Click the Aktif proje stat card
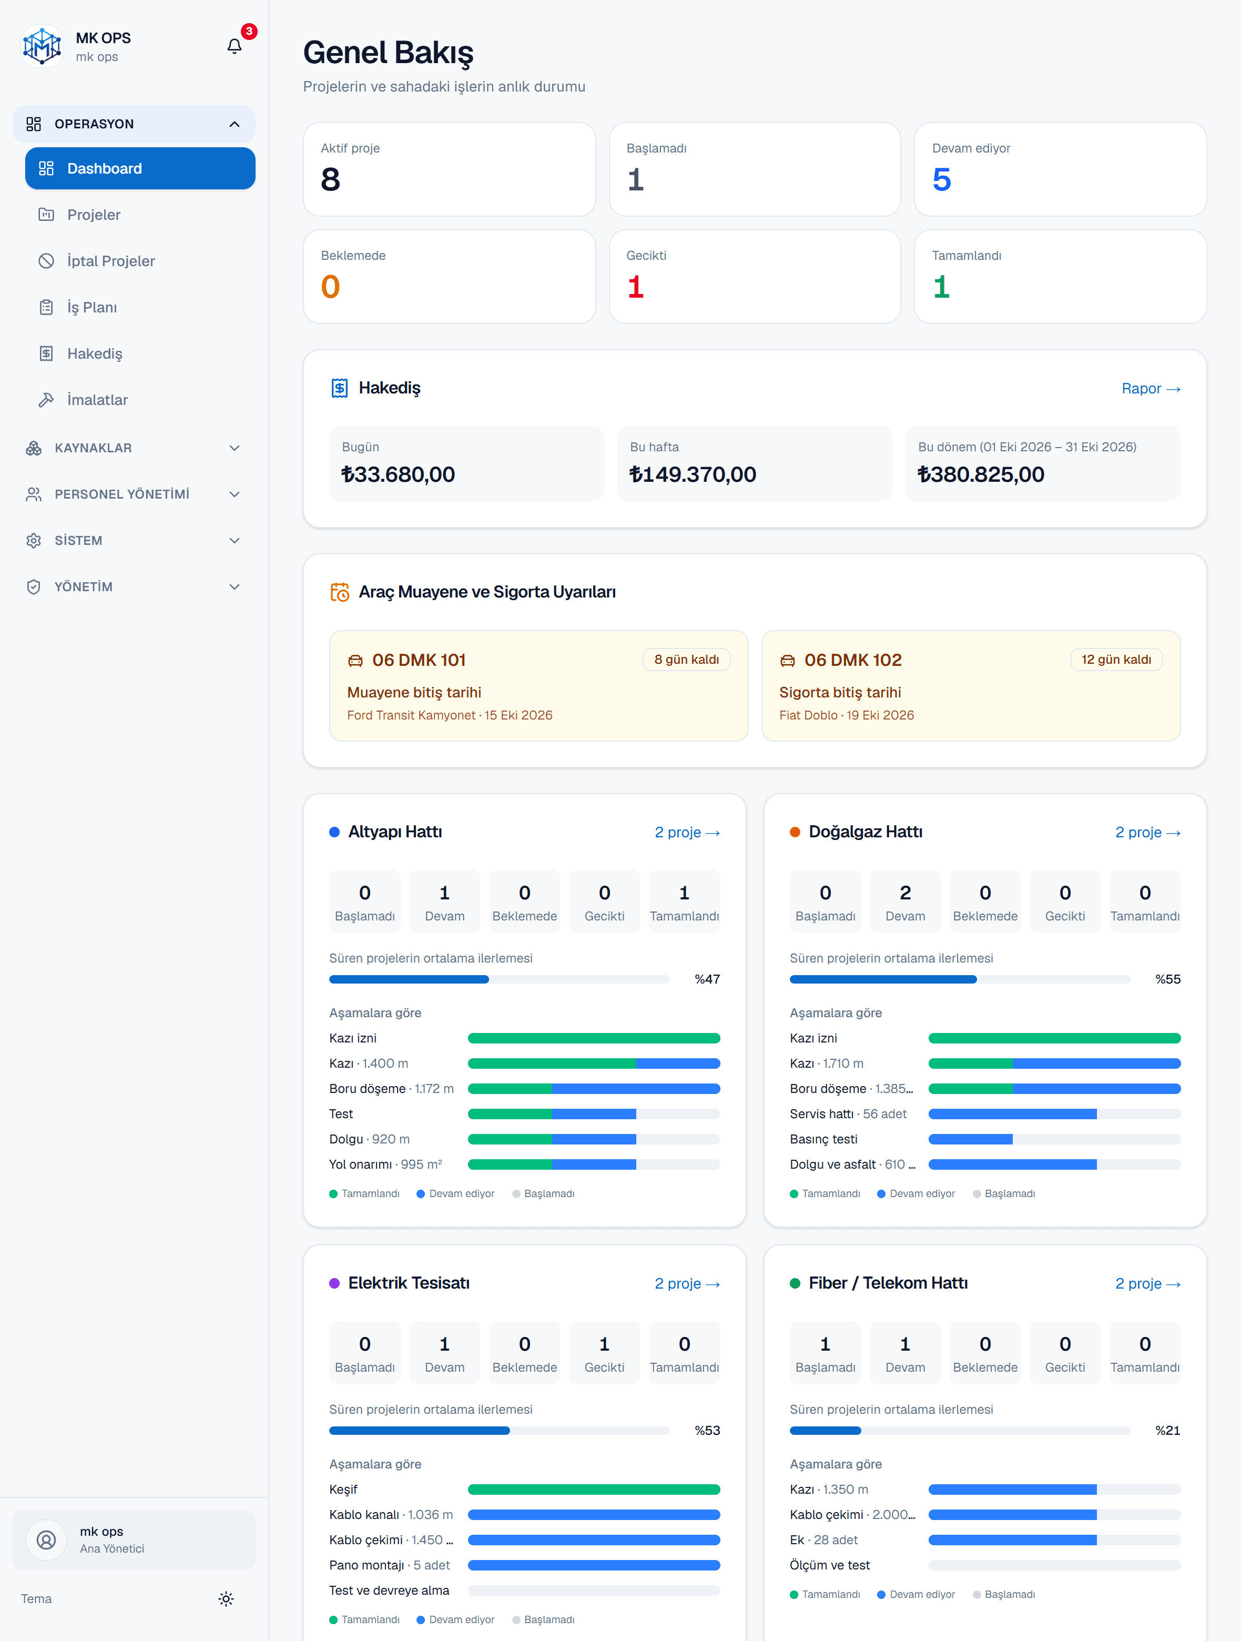Viewport: 1241px width, 1641px height. click(450, 169)
